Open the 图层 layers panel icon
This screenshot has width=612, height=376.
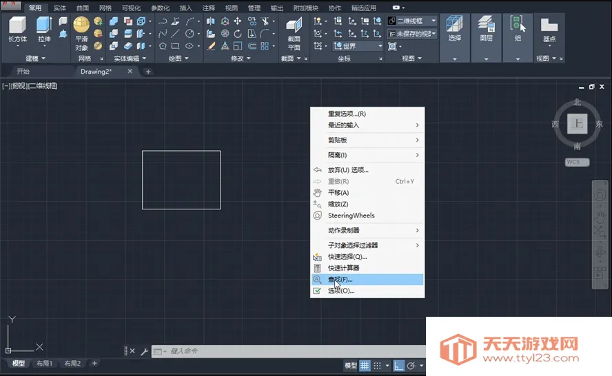[487, 24]
